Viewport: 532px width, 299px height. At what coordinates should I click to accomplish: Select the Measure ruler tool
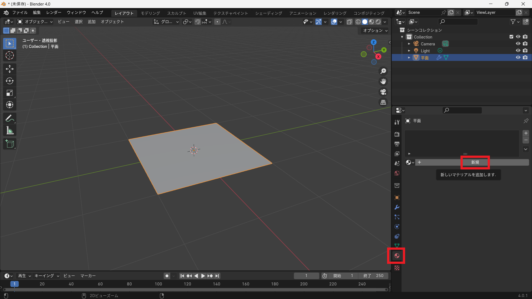click(x=10, y=130)
